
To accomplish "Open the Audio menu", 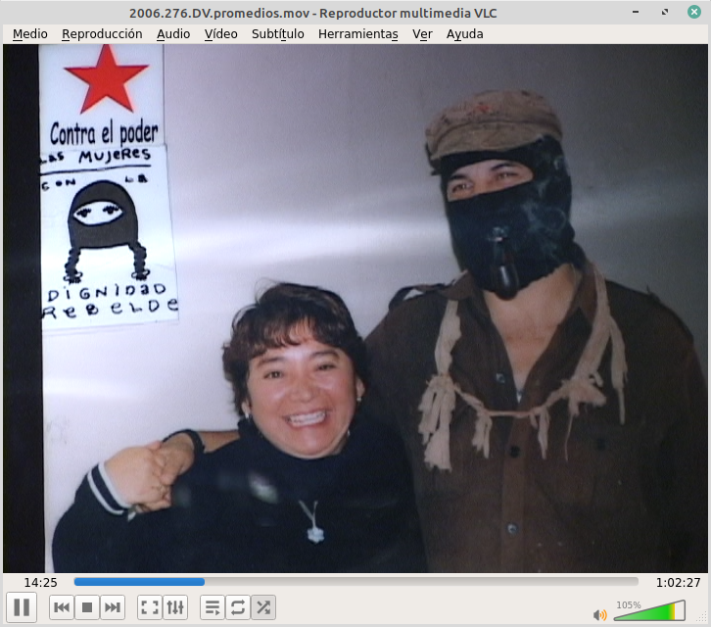I will [x=173, y=34].
